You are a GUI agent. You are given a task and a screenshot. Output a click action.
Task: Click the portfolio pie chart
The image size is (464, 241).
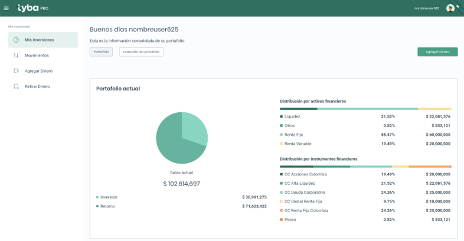(181, 138)
